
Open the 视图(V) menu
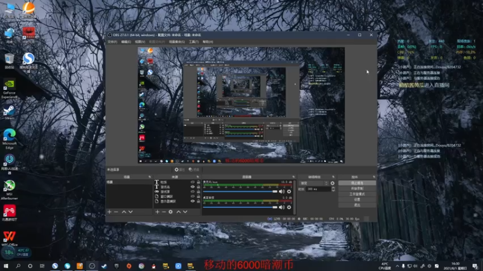click(x=140, y=42)
